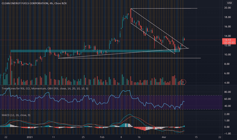
Task: Click the 0.00 MACD axis label
Action: [227, 127]
